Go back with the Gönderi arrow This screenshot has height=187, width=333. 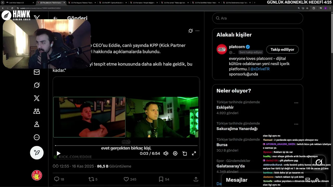[x=55, y=18]
